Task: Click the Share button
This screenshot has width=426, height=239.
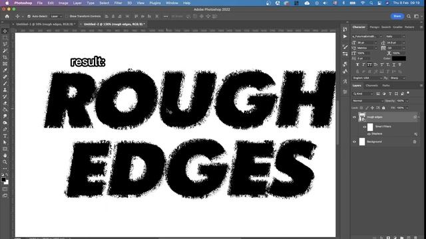Action: click(397, 16)
